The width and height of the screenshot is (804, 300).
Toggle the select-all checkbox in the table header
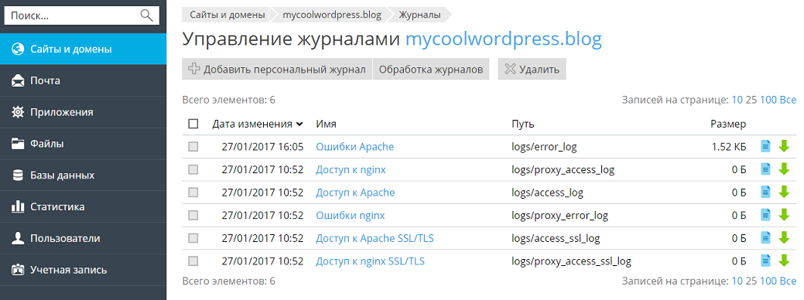[x=193, y=124]
